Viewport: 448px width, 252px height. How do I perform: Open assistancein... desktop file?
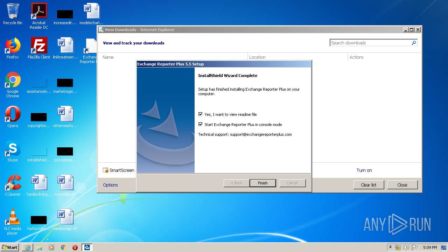(39, 85)
